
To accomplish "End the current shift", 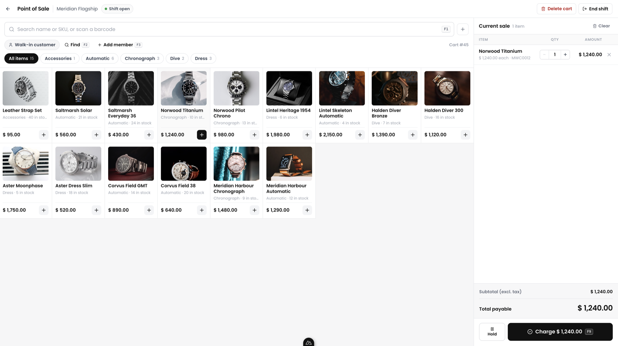I will [595, 9].
